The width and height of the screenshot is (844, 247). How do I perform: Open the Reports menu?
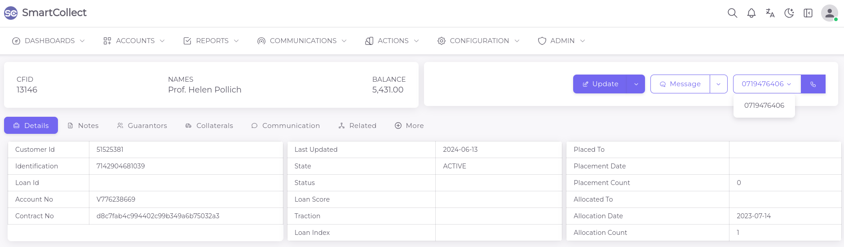pyautogui.click(x=211, y=41)
